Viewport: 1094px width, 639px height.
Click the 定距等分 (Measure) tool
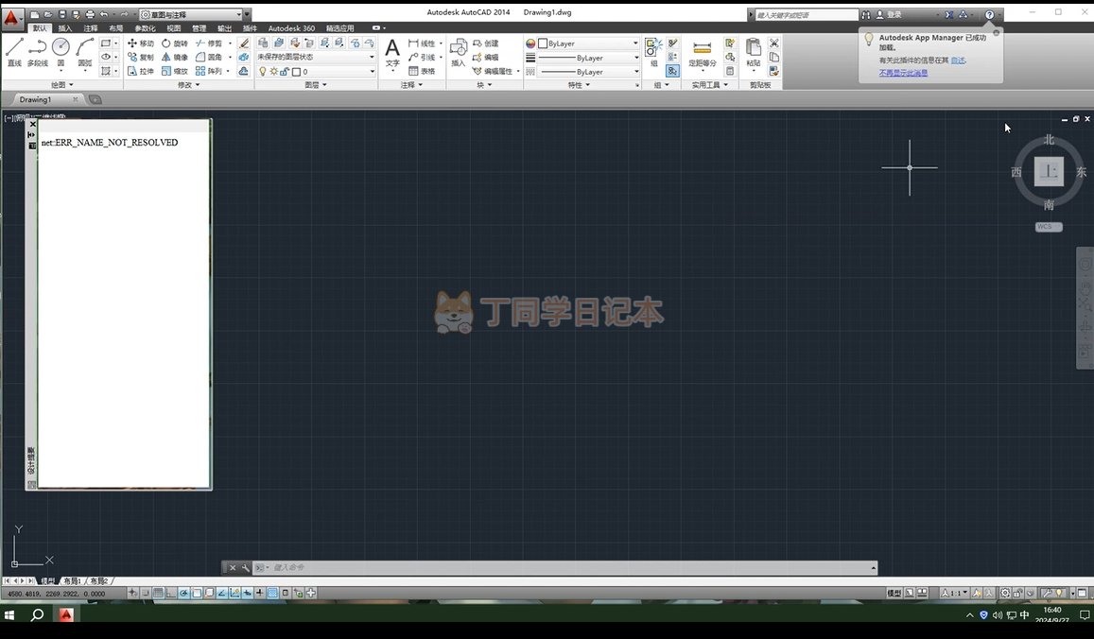coord(702,53)
